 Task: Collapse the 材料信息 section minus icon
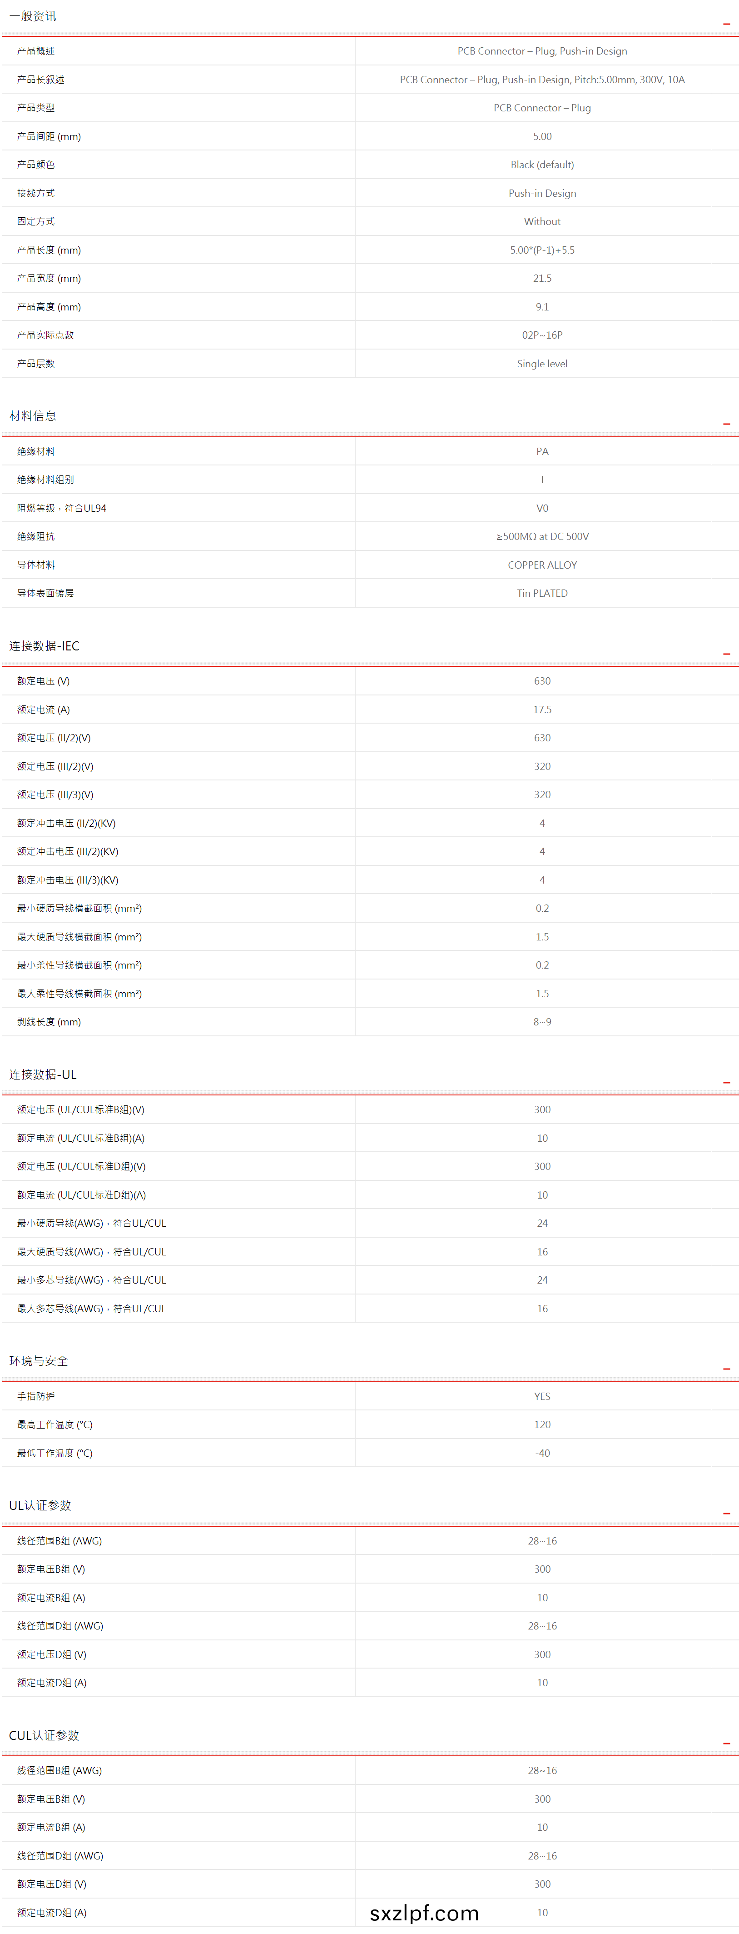pyautogui.click(x=725, y=424)
